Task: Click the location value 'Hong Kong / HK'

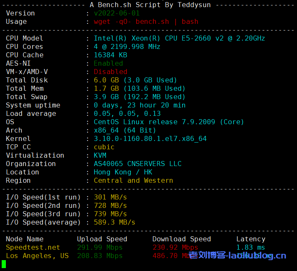Action: click(x=123, y=172)
